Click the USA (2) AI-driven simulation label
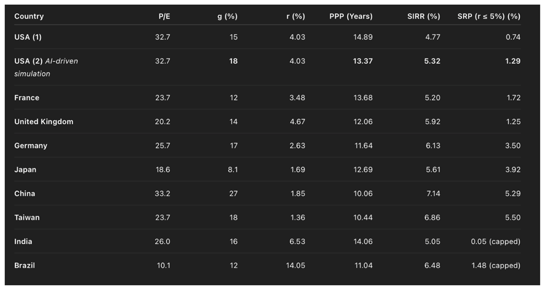Screen dimensions: 546x290 [x=46, y=67]
